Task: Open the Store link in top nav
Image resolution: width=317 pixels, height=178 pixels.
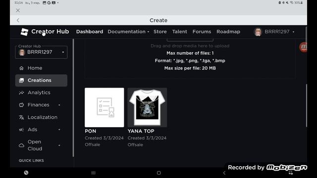Action: [160, 32]
